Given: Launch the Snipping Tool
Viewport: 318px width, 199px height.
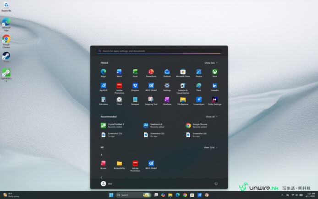Looking at the screenshot, I should (x=151, y=101).
